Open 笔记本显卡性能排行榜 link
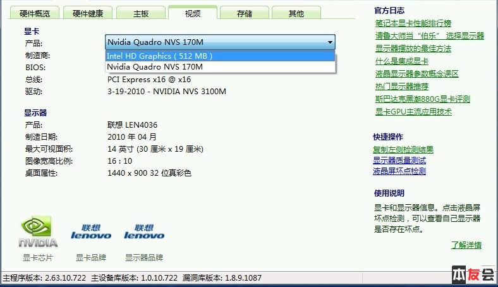 [x=413, y=23]
